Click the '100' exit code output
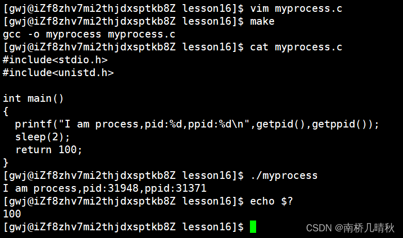Image resolution: width=403 pixels, height=238 pixels. (x=12, y=214)
